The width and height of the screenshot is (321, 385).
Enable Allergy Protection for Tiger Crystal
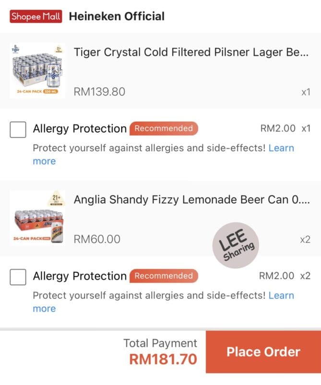pyautogui.click(x=18, y=129)
